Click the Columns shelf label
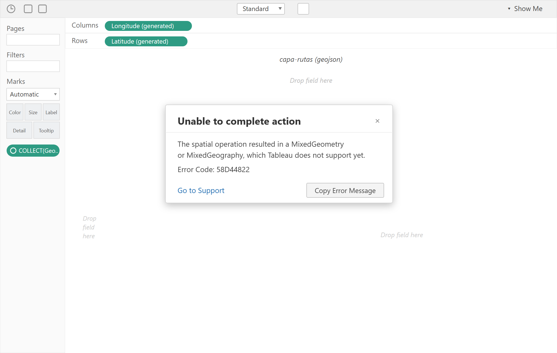This screenshot has height=353, width=557. [85, 25]
